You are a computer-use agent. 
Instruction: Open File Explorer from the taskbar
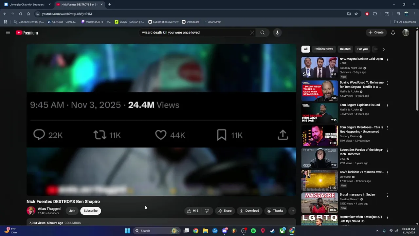click(x=205, y=231)
